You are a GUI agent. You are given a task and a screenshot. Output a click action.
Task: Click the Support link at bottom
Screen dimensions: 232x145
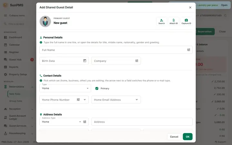pos(220,142)
